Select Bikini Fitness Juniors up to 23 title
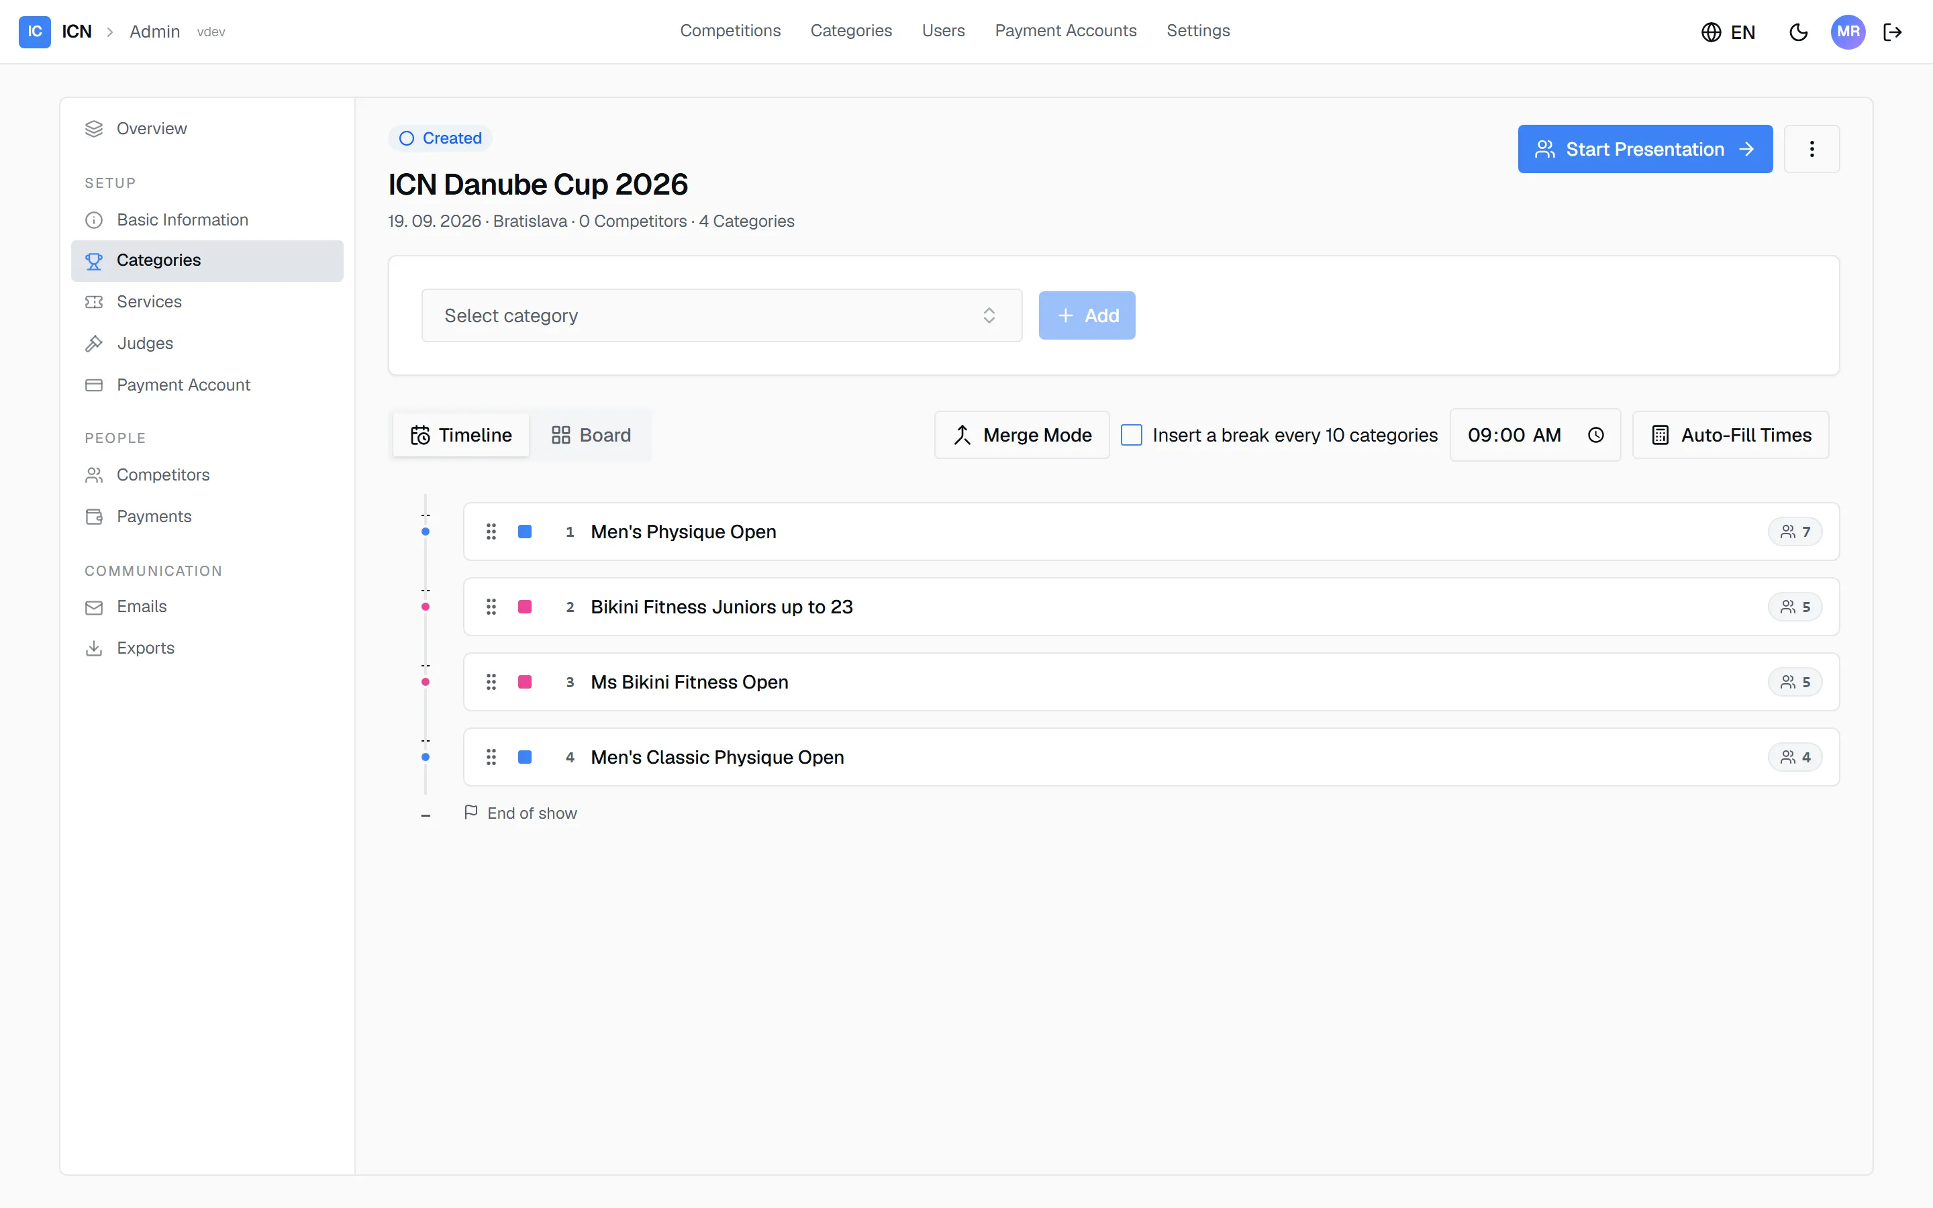The height and width of the screenshot is (1208, 1933). pyautogui.click(x=722, y=607)
